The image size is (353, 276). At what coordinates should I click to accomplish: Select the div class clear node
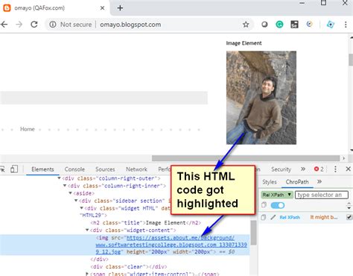coord(129,266)
